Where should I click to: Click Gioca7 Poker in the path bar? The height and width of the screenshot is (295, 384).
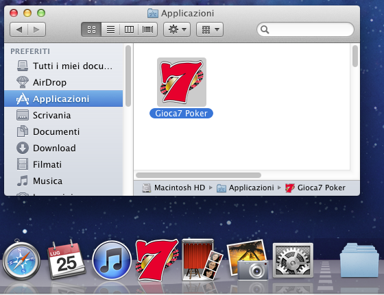tap(315, 188)
